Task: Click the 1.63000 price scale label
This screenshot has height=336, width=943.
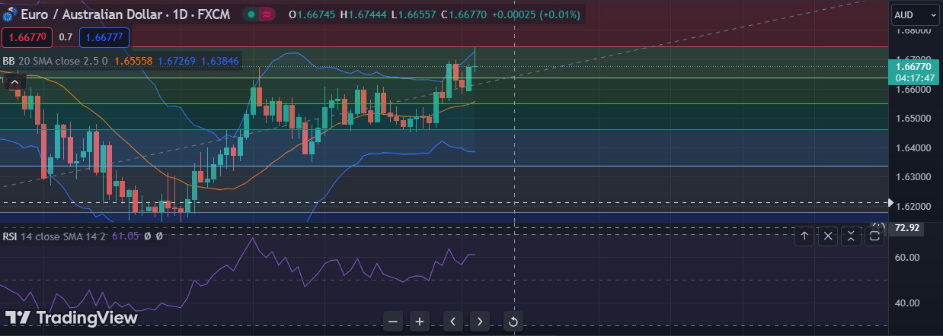Action: click(x=913, y=177)
